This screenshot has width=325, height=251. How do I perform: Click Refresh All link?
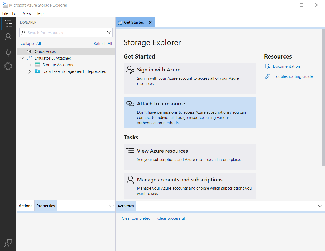[103, 43]
